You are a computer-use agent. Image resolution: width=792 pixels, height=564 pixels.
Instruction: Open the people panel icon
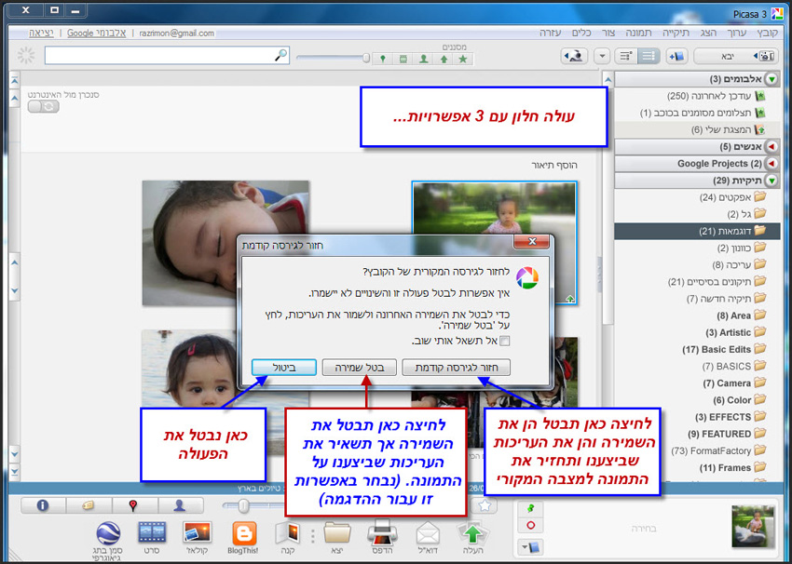(x=181, y=505)
